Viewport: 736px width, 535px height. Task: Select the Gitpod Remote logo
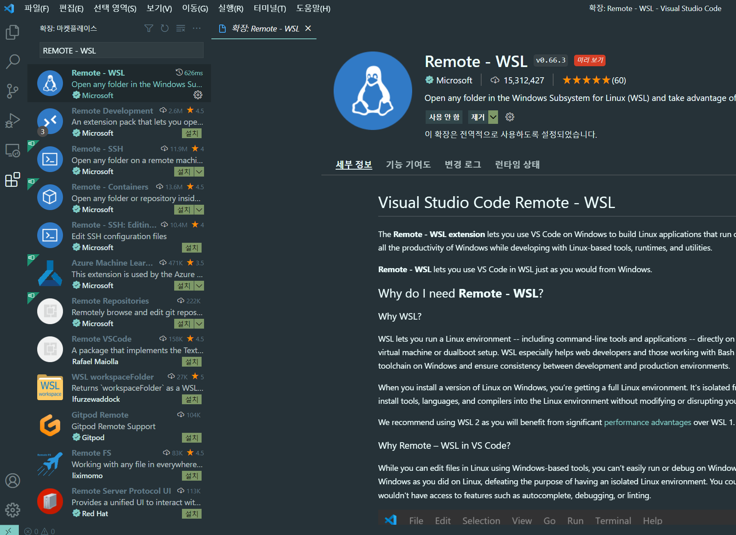coord(50,425)
